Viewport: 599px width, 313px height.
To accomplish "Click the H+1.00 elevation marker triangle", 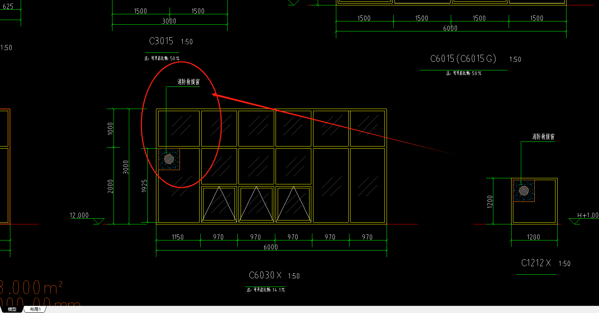I will click(x=574, y=221).
